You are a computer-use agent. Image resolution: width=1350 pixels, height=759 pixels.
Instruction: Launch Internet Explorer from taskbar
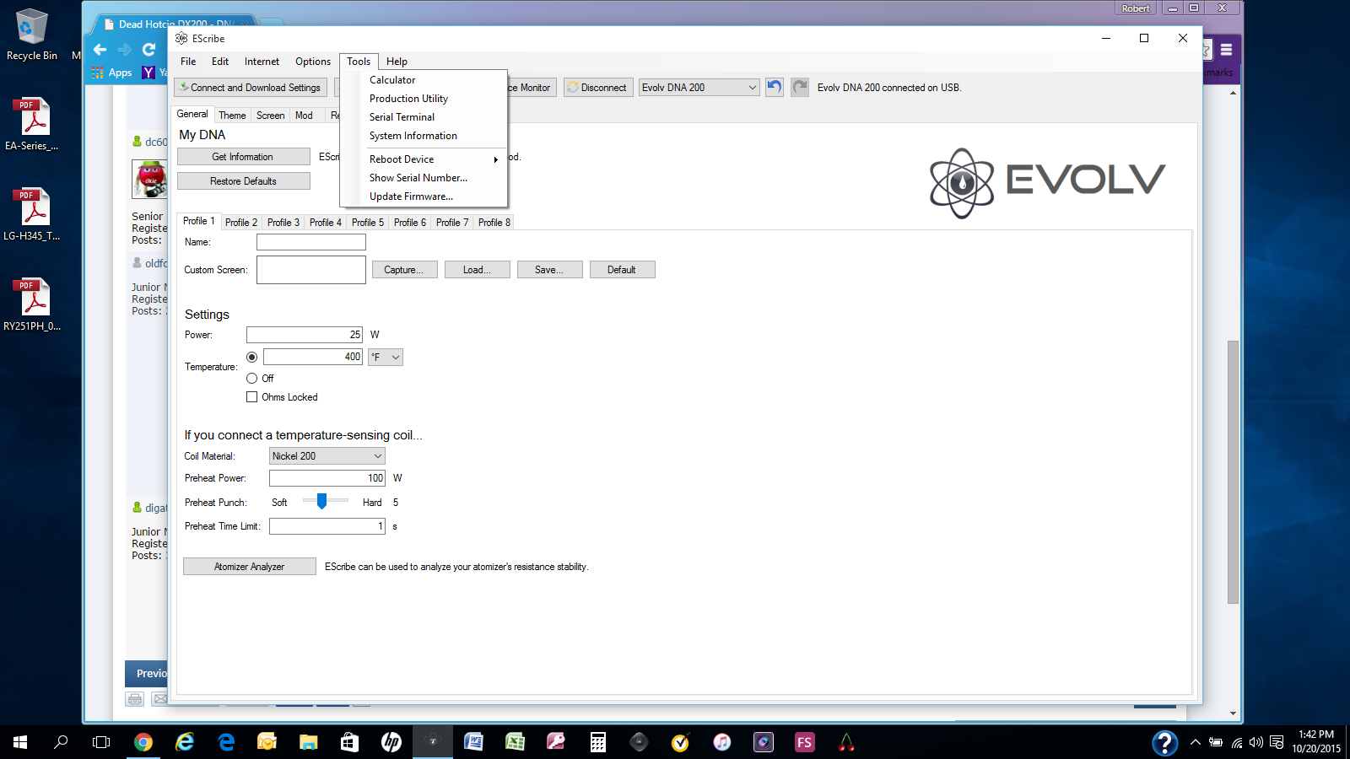tap(185, 742)
